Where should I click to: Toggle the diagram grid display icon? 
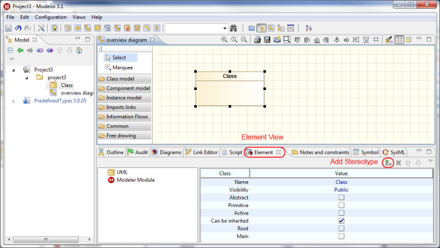pos(399,40)
